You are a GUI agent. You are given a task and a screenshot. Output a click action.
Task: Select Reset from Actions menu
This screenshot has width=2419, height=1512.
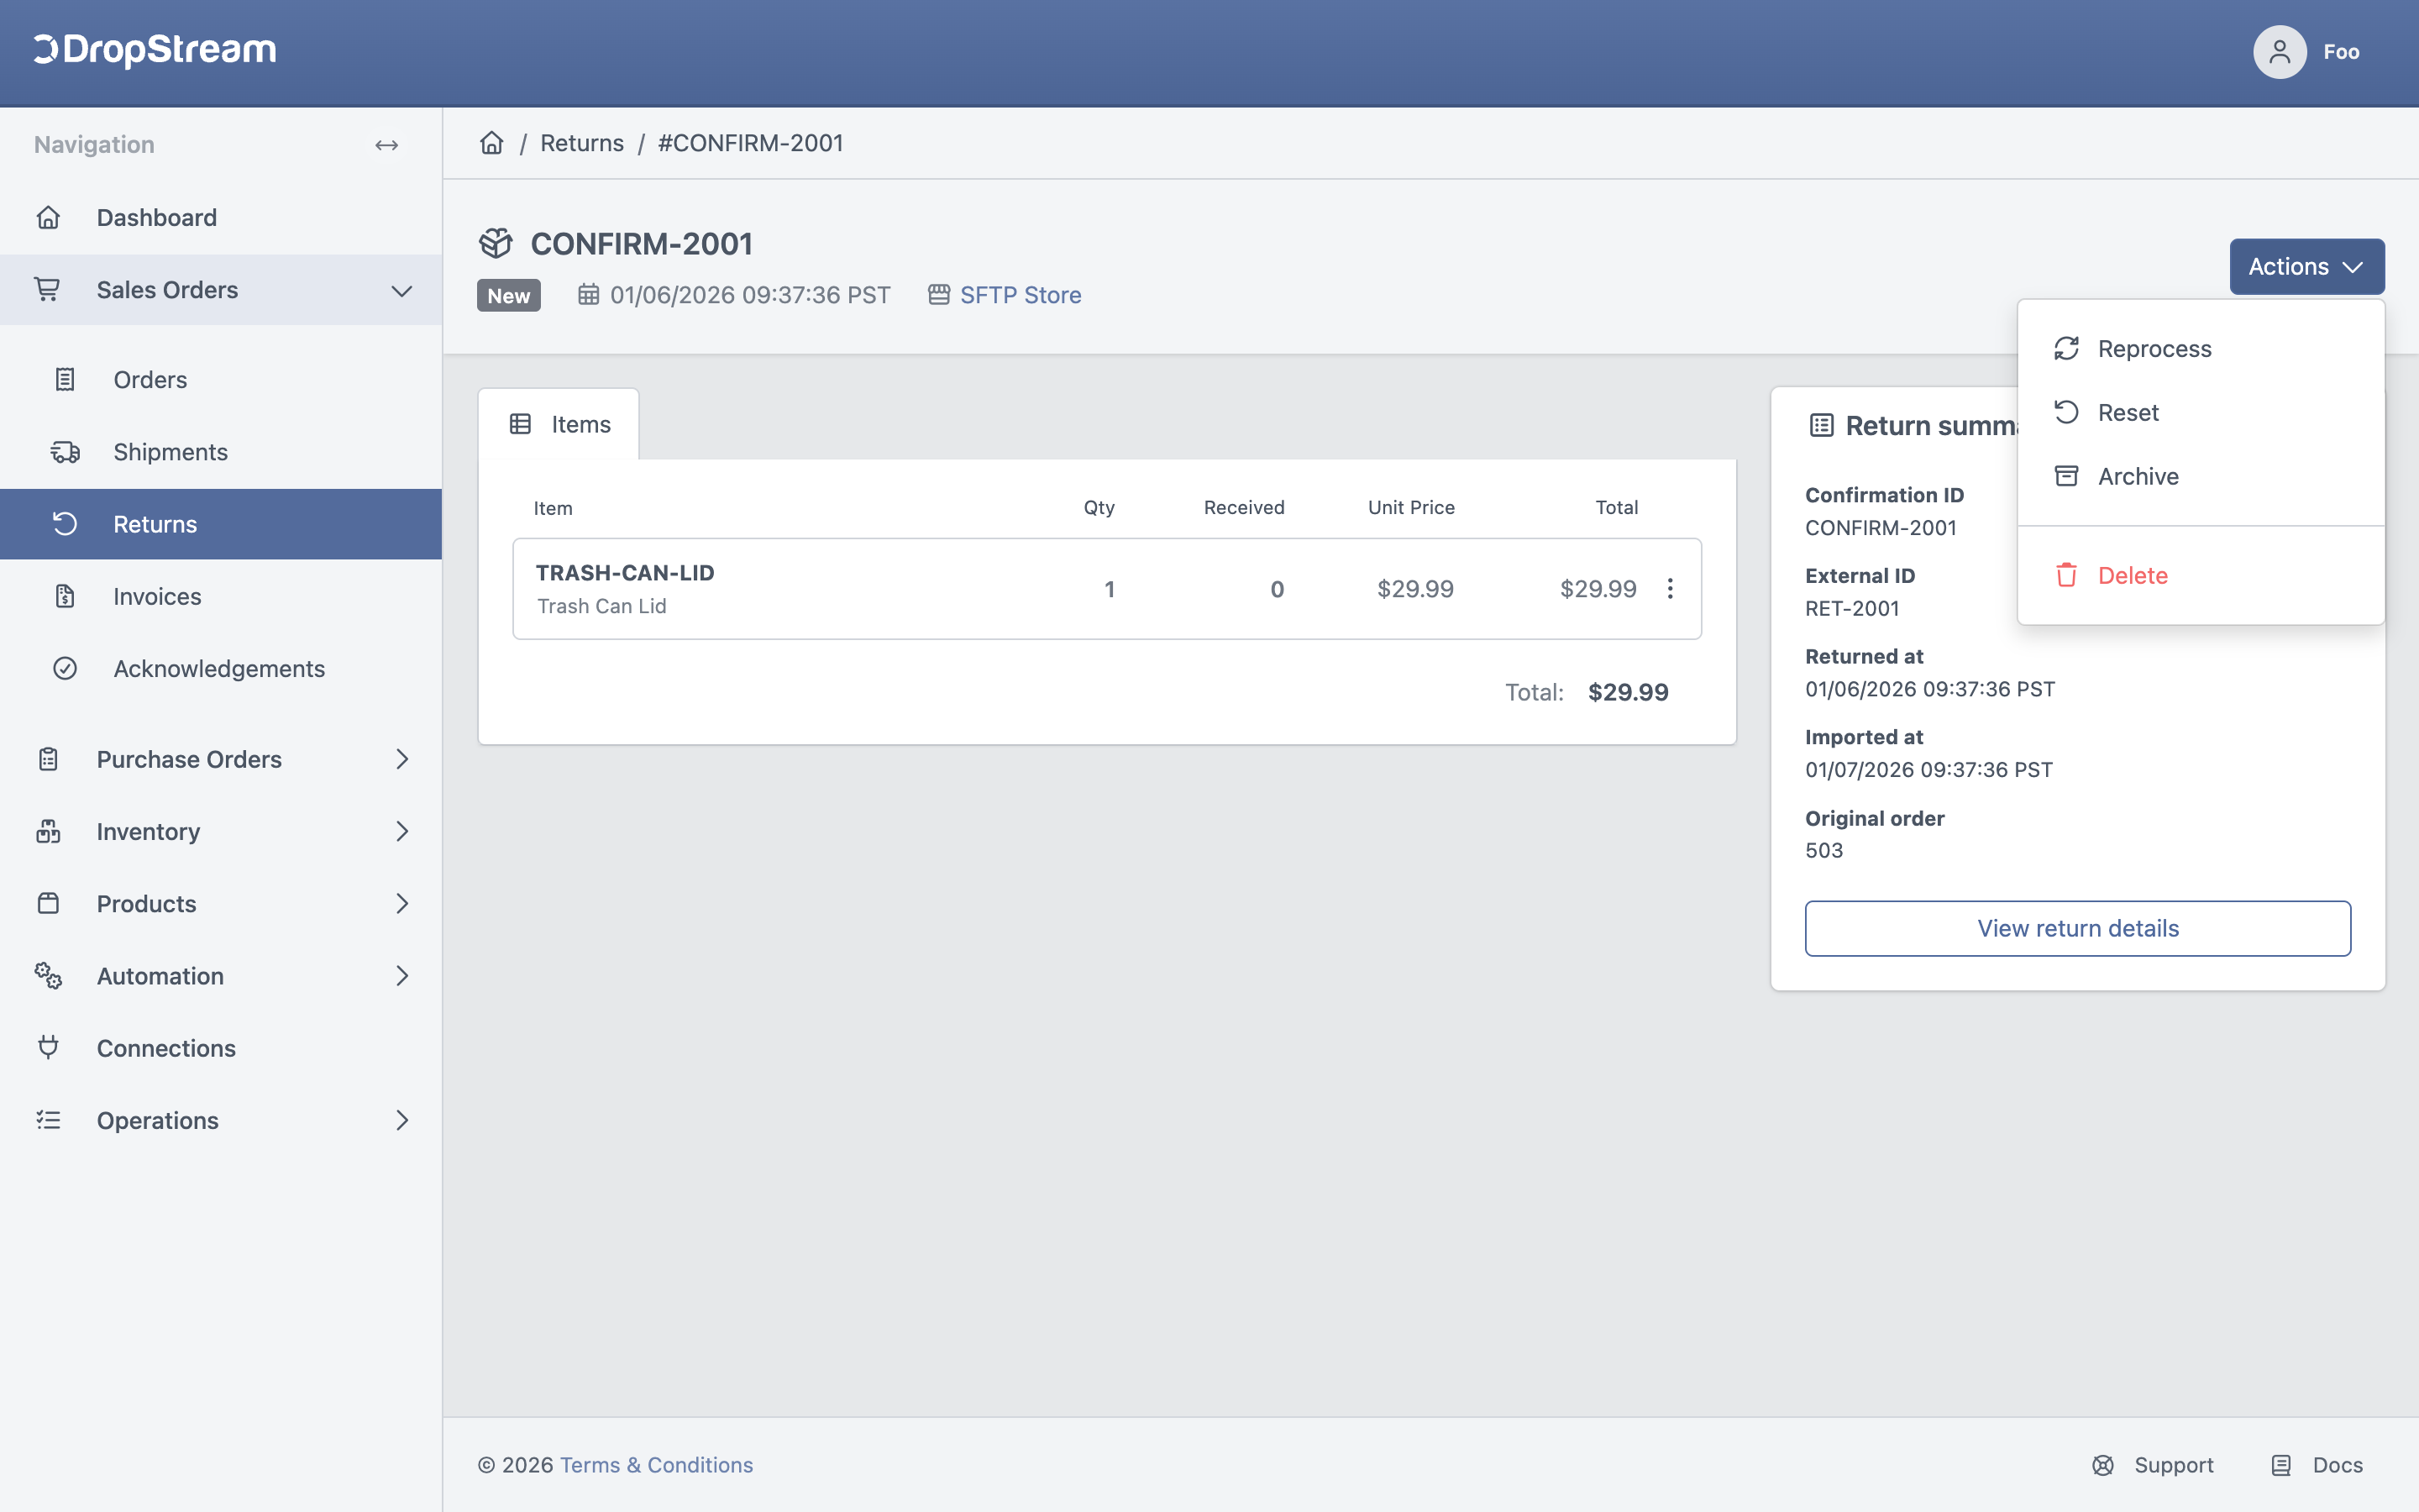[x=2201, y=413]
